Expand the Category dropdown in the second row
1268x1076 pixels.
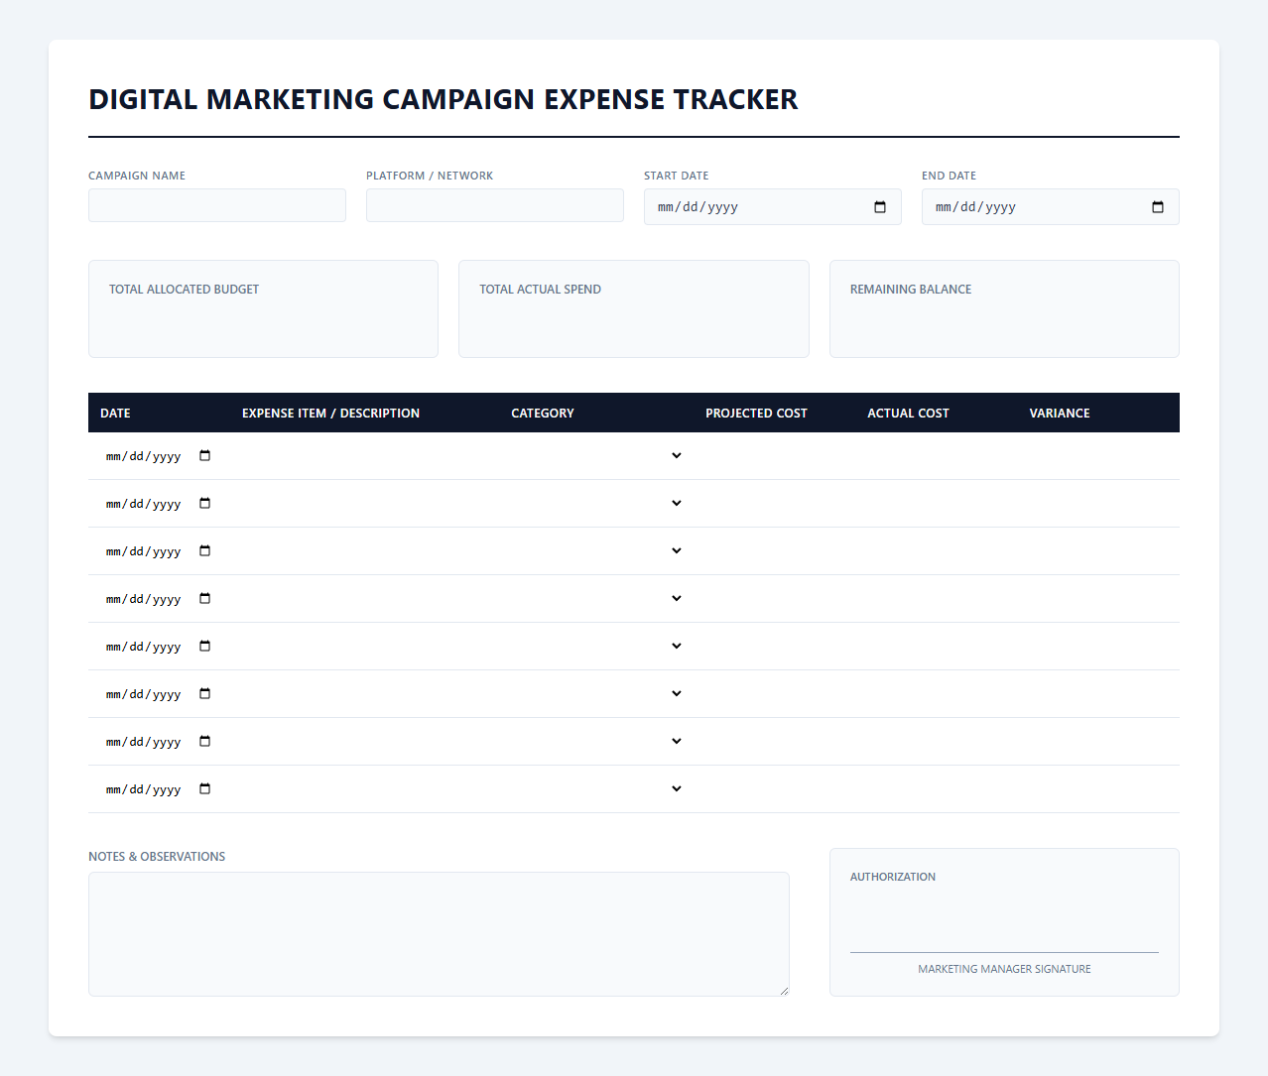[x=596, y=504]
